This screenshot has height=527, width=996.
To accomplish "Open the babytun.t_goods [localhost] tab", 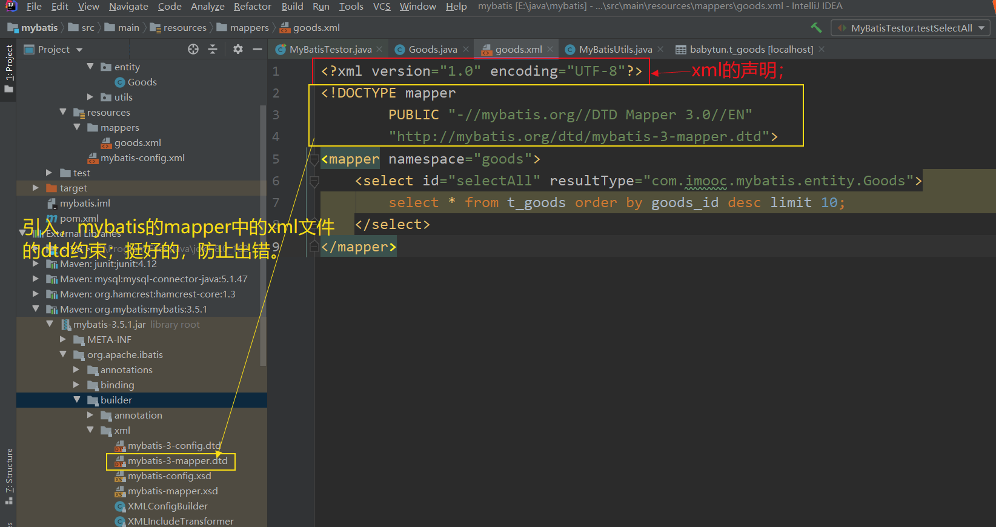I will [x=751, y=49].
